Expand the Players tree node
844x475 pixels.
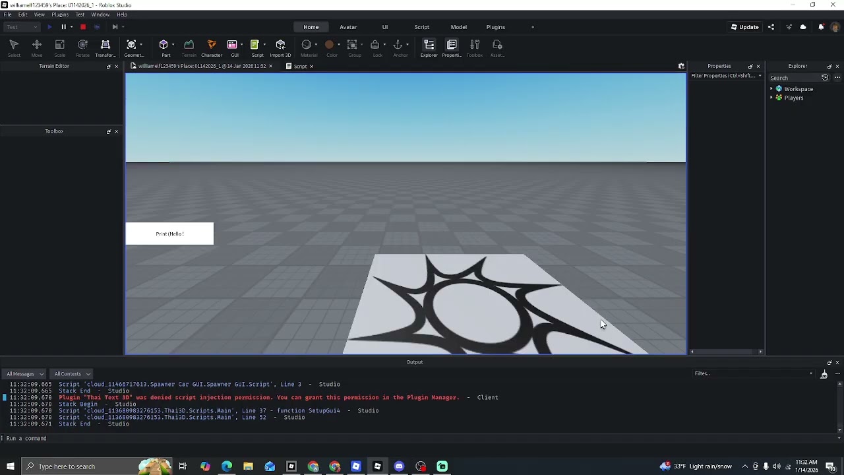pyautogui.click(x=771, y=98)
